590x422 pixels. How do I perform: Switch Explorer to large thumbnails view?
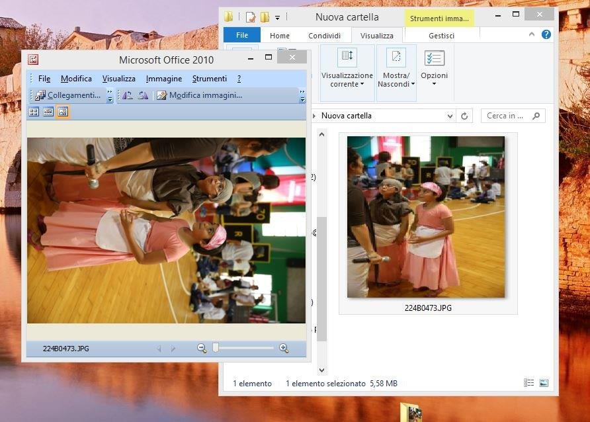coord(544,383)
